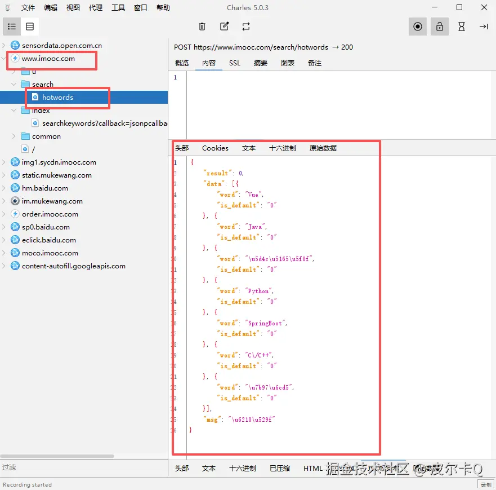
Task: Click lightning icon of www.imooc.com
Action: tap(15, 58)
